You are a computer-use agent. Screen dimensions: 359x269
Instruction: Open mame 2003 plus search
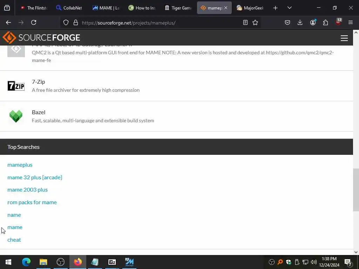(27, 189)
